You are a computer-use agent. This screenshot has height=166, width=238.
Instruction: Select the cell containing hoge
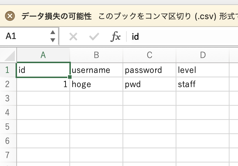[96, 84]
